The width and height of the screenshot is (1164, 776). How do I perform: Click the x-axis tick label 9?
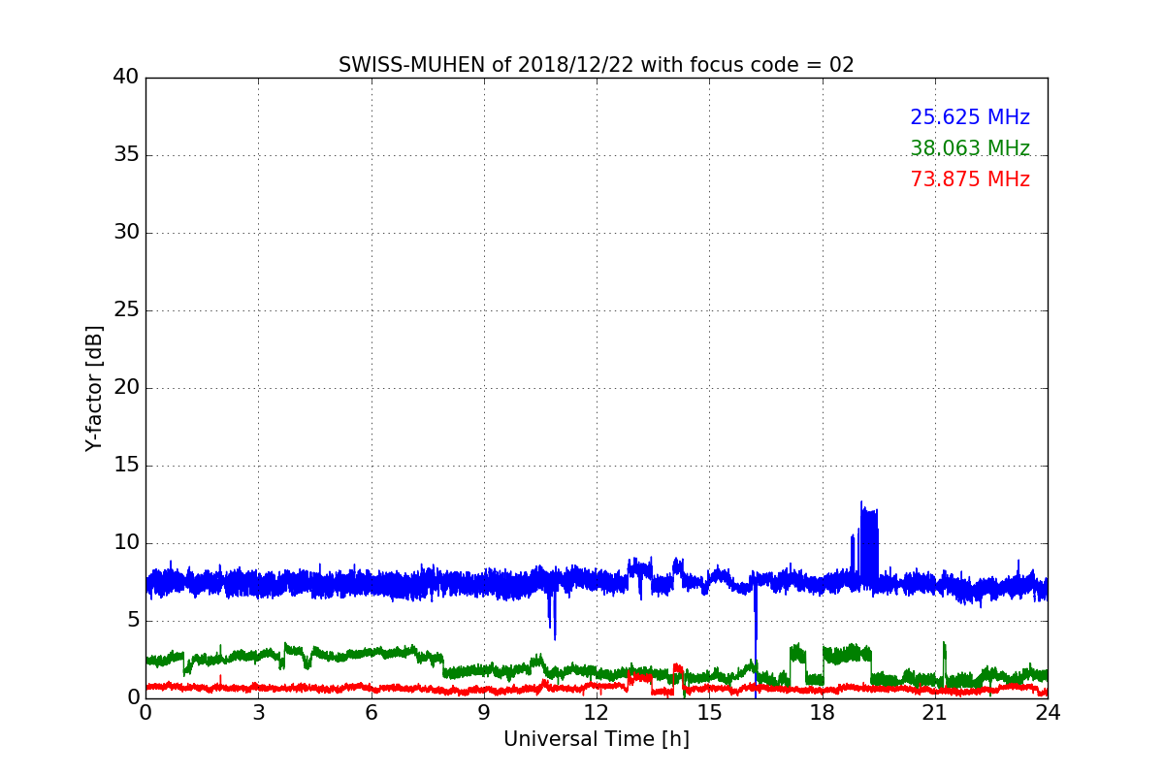[x=484, y=713]
